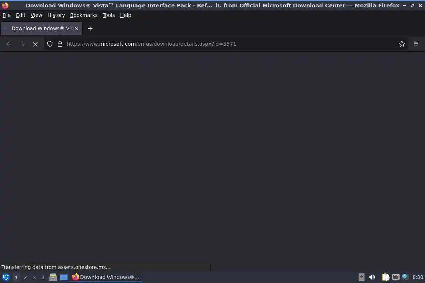
Task: Switch to workspace 4
Action: 43,277
